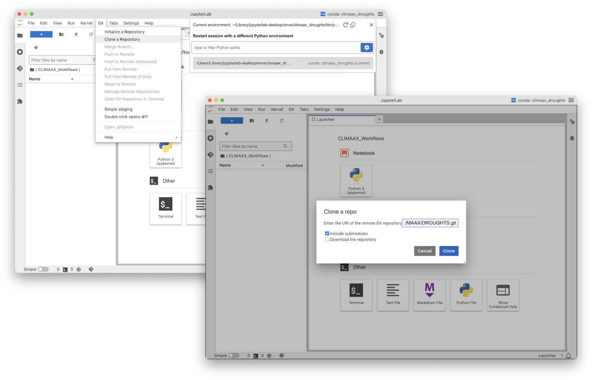
Task: Open extension manager tab in back window
Action: (20, 101)
